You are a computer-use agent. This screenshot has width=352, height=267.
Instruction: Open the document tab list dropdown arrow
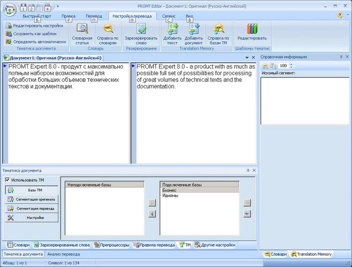[x=247, y=58]
